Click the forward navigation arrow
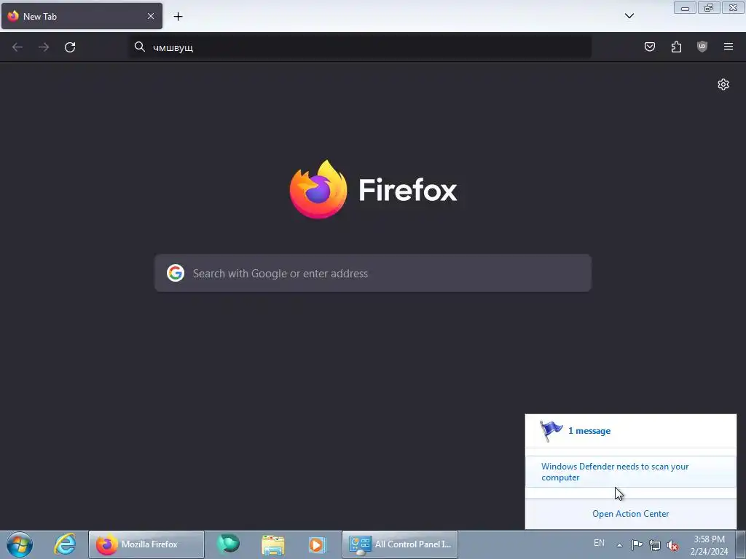 coord(44,47)
